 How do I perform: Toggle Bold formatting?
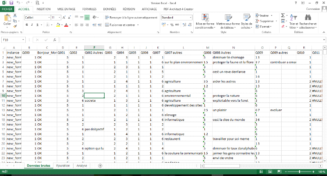27,25
